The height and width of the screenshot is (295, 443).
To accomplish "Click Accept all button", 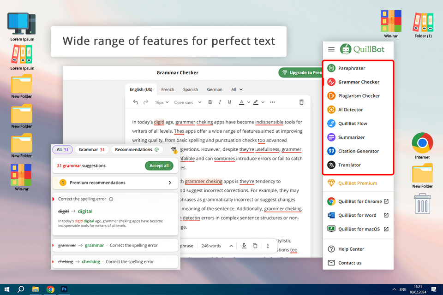I will [159, 166].
